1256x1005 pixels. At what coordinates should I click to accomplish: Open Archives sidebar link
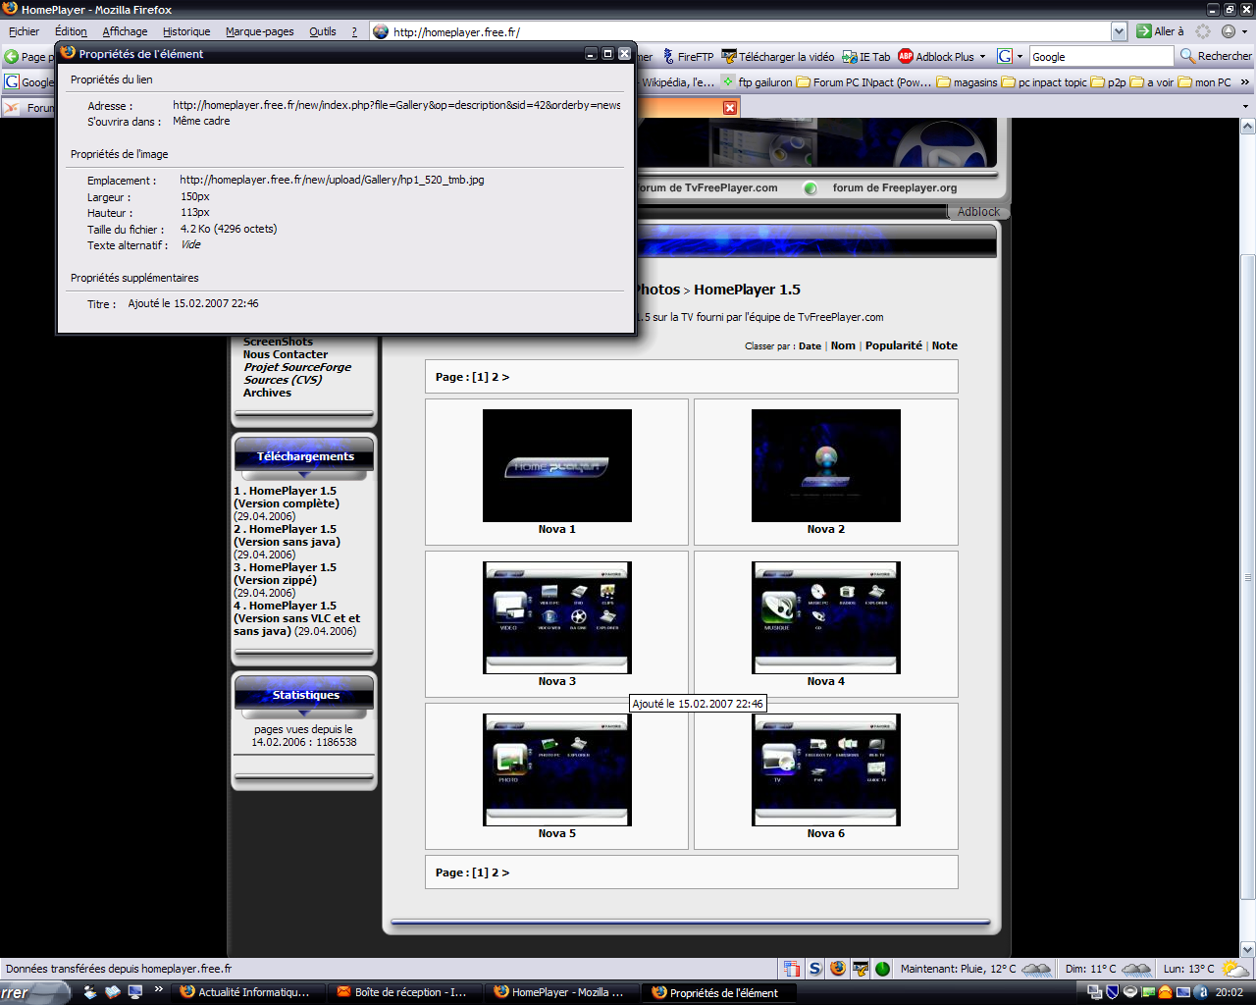267,393
